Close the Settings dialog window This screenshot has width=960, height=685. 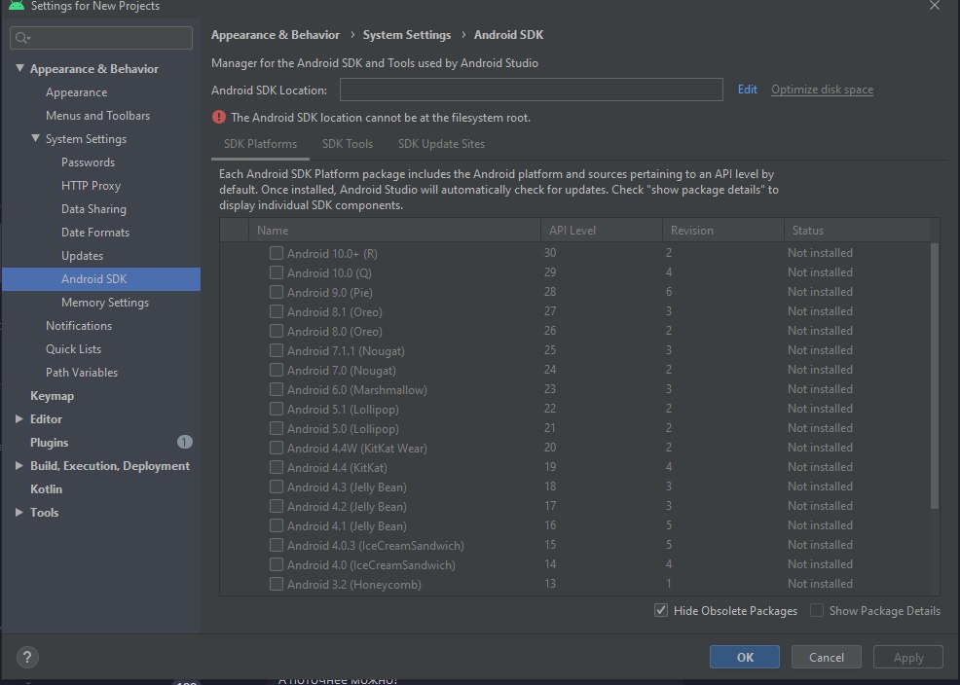click(935, 6)
